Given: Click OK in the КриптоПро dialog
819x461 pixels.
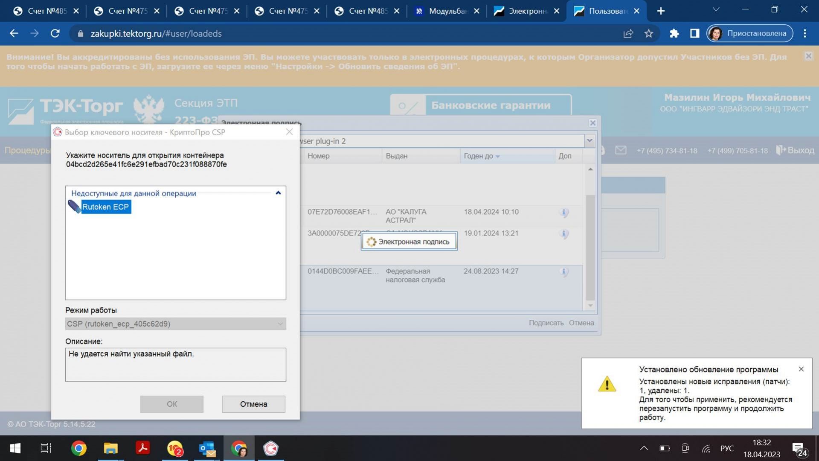Looking at the screenshot, I should click(171, 404).
